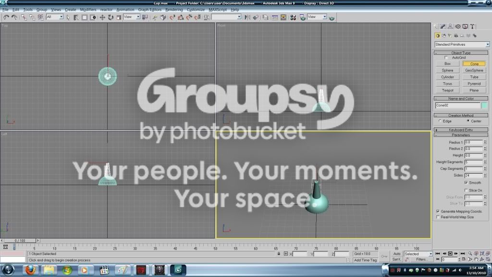The width and height of the screenshot is (492, 277).
Task: Activate the Select and Link tool
Action: point(24,18)
